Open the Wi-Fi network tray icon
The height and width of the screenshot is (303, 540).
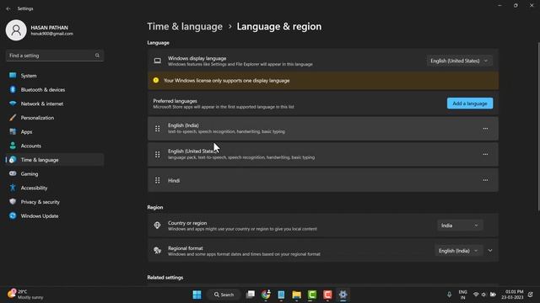(476, 295)
